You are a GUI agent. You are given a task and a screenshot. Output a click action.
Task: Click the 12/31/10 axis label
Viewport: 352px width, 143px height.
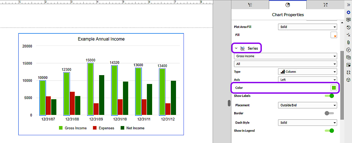[x=120, y=119]
